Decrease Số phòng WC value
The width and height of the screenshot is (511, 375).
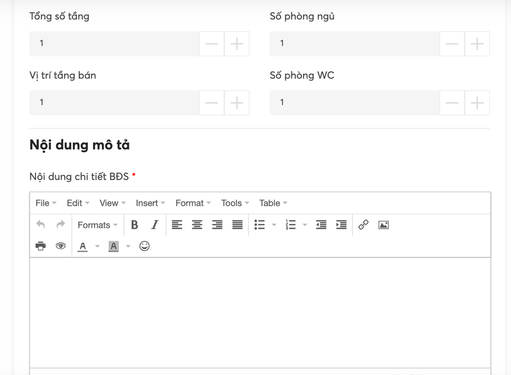coord(452,103)
